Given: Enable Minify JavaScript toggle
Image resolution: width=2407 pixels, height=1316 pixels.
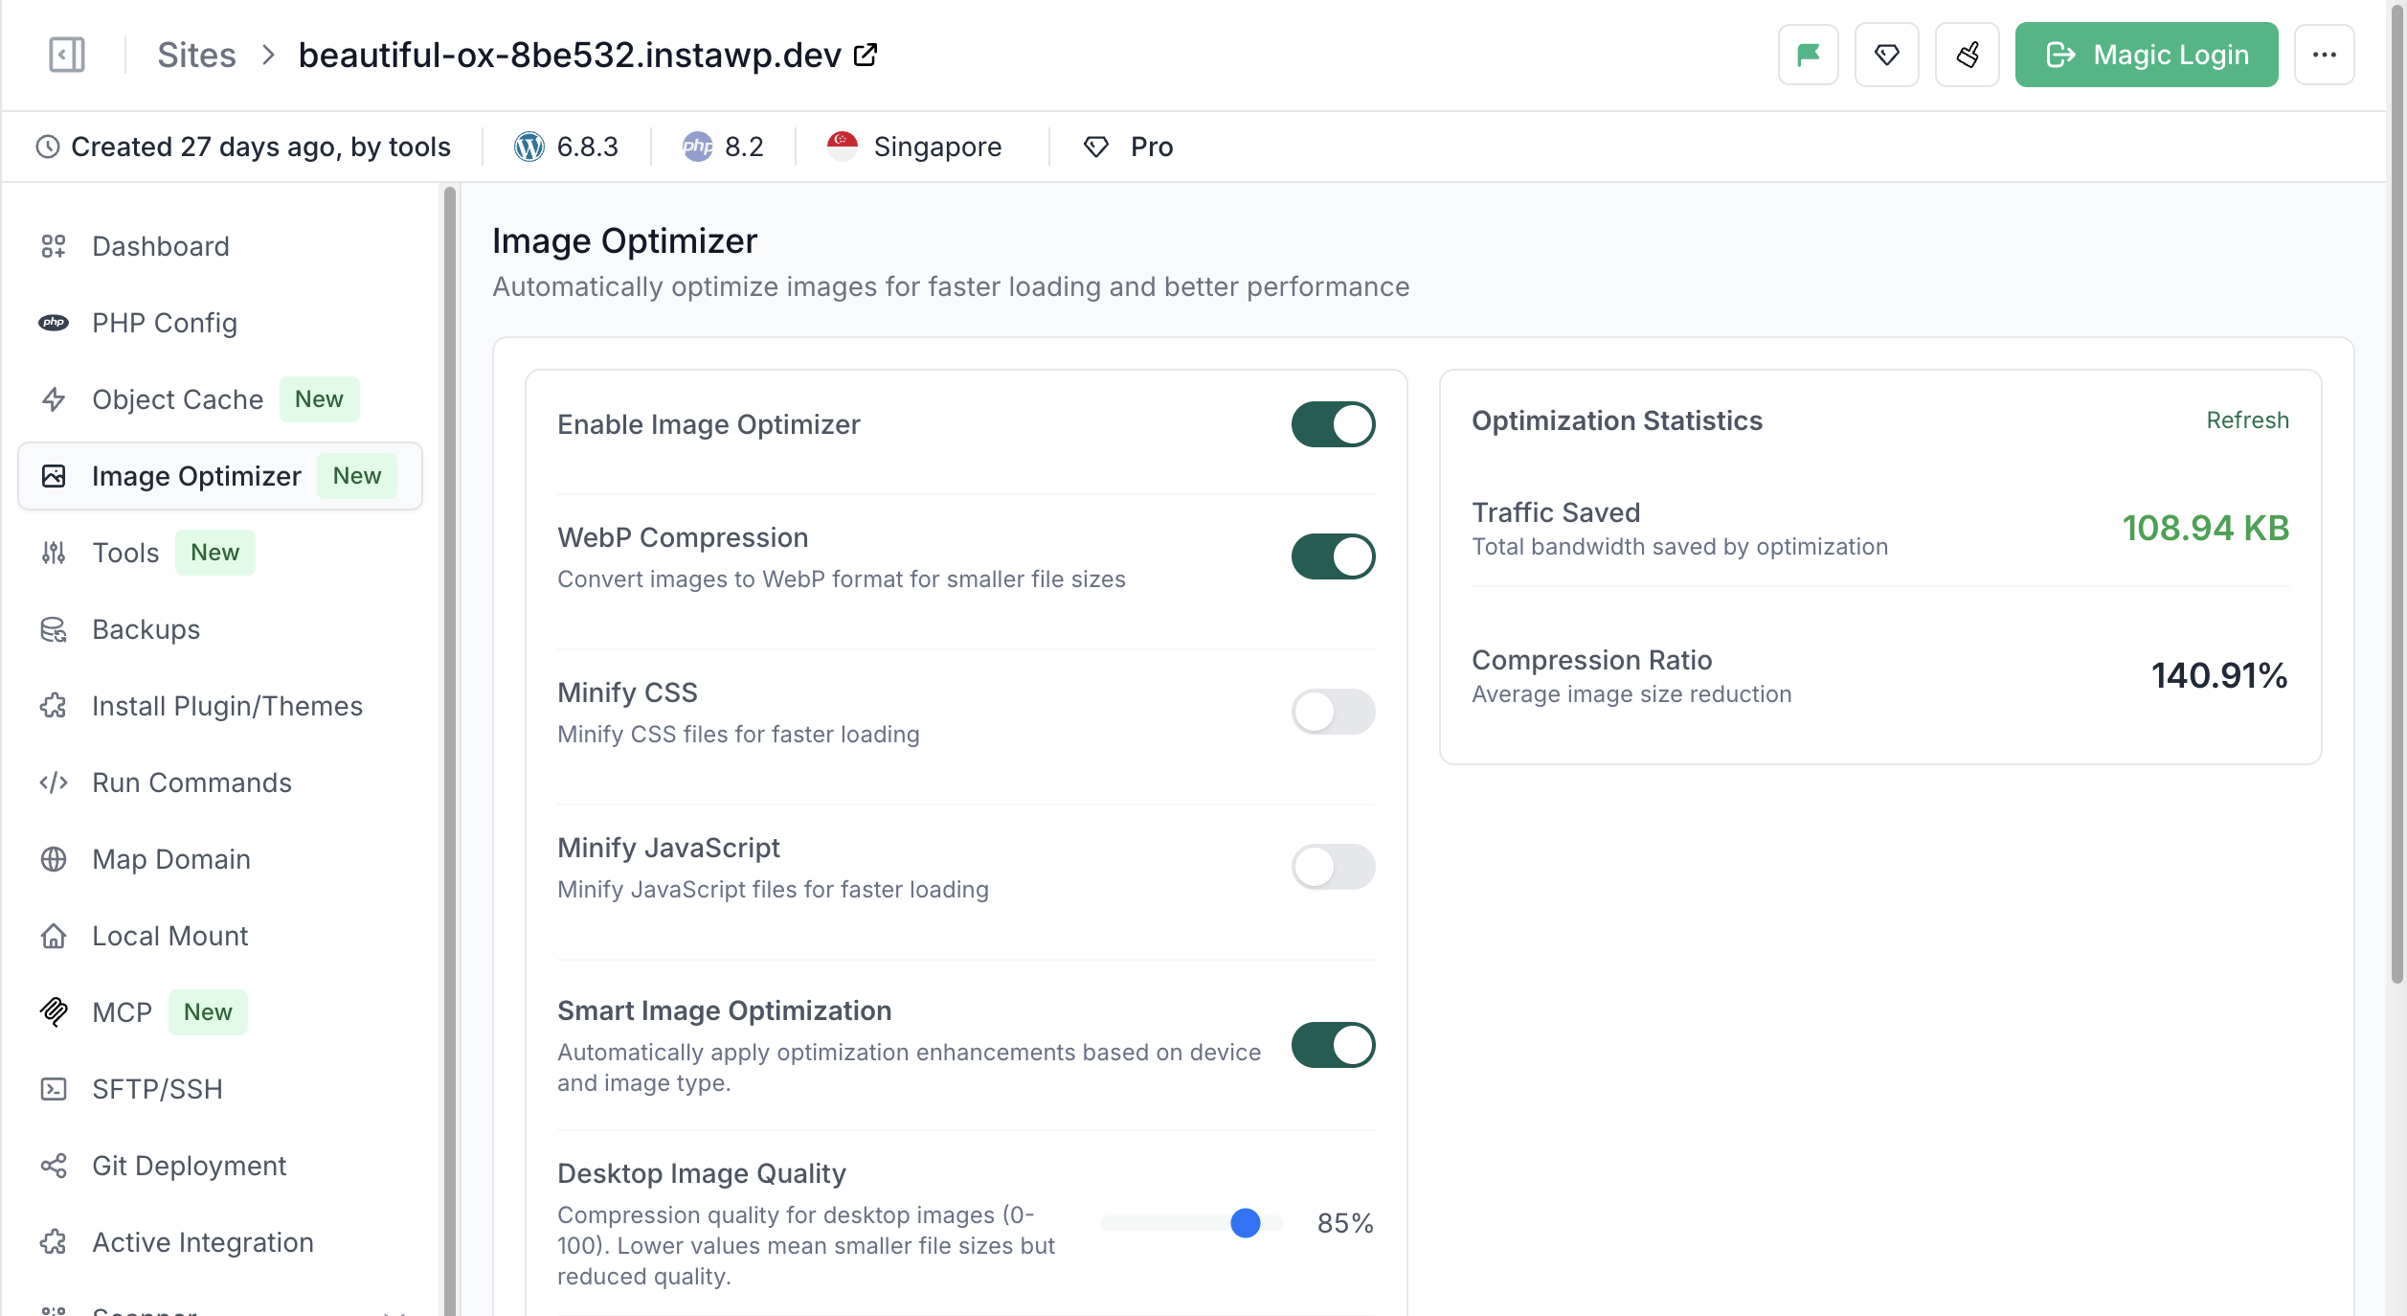Looking at the screenshot, I should pos(1332,867).
